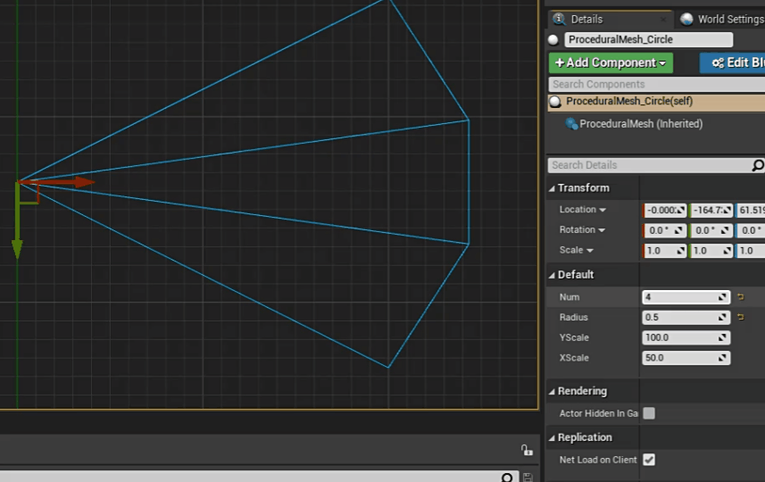Screen dimensions: 765x482
Task: Focus the Search Components field
Action: [x=656, y=85]
